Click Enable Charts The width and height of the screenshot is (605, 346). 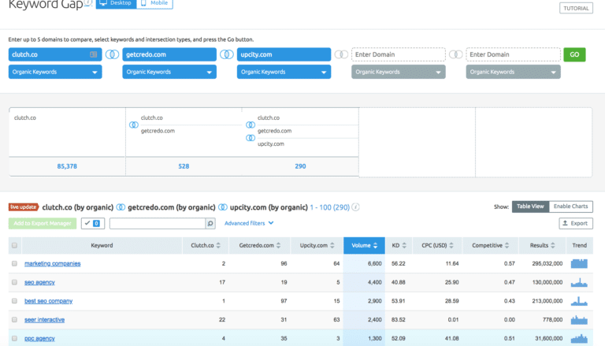570,206
